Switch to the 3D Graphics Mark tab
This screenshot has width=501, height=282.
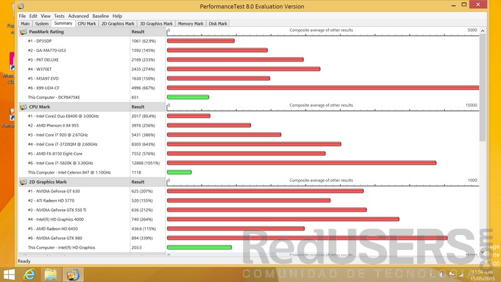pos(156,24)
